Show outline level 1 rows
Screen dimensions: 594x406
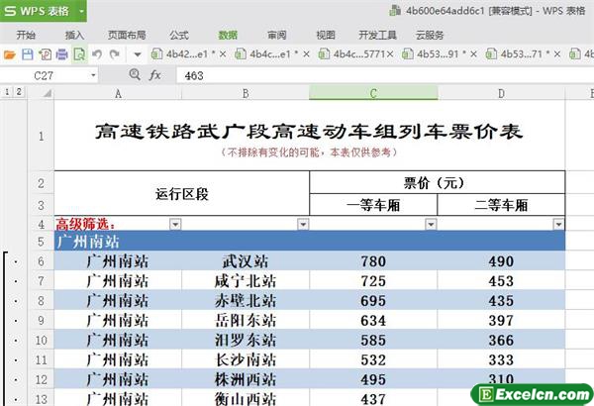point(8,92)
